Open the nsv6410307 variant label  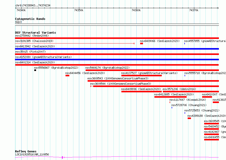pos(214,94)
